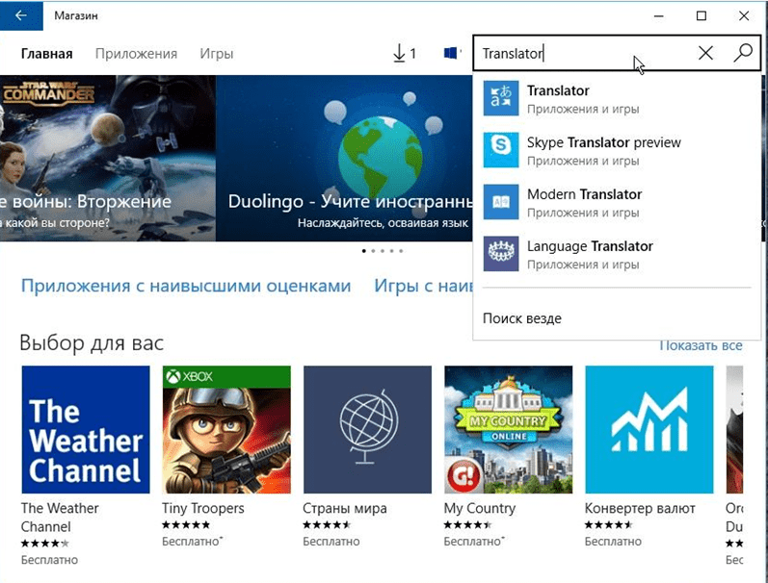This screenshot has height=583, width=768.
Task: Click the back arrow in title bar
Action: coord(20,15)
